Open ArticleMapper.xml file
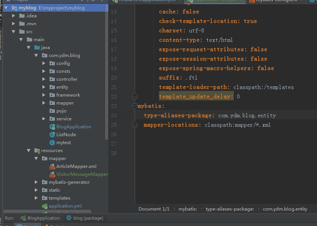This screenshot has width=317, height=226. (x=76, y=166)
